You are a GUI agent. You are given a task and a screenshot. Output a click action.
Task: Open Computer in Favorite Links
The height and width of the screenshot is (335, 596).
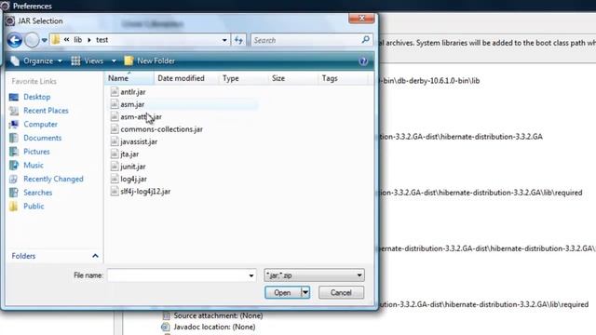[40, 124]
